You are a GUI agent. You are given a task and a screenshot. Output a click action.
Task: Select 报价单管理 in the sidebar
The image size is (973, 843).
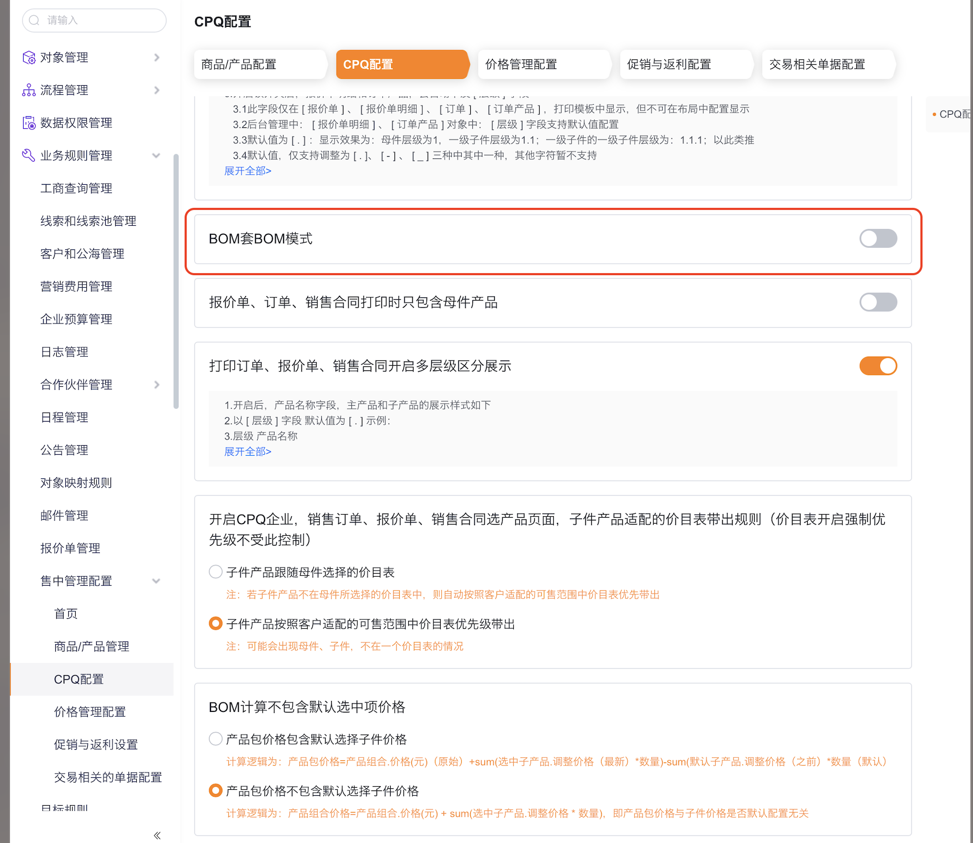click(x=70, y=548)
